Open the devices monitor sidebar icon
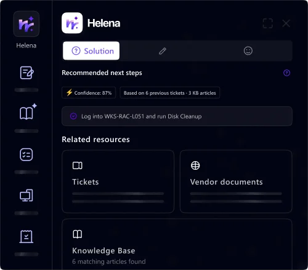This screenshot has height=270, width=308. tap(26, 196)
